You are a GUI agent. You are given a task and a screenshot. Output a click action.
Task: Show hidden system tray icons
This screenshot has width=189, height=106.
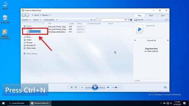tap(161, 103)
